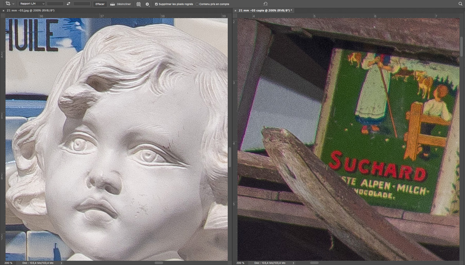Switch to the 21 mm -03.jpg tab
Screen dimensions: 465x265
point(30,10)
